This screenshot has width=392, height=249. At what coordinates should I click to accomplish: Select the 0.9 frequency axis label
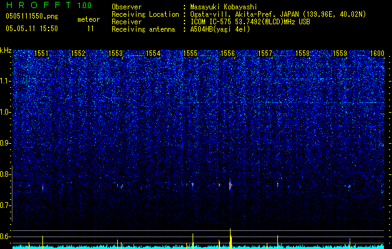point(6,143)
